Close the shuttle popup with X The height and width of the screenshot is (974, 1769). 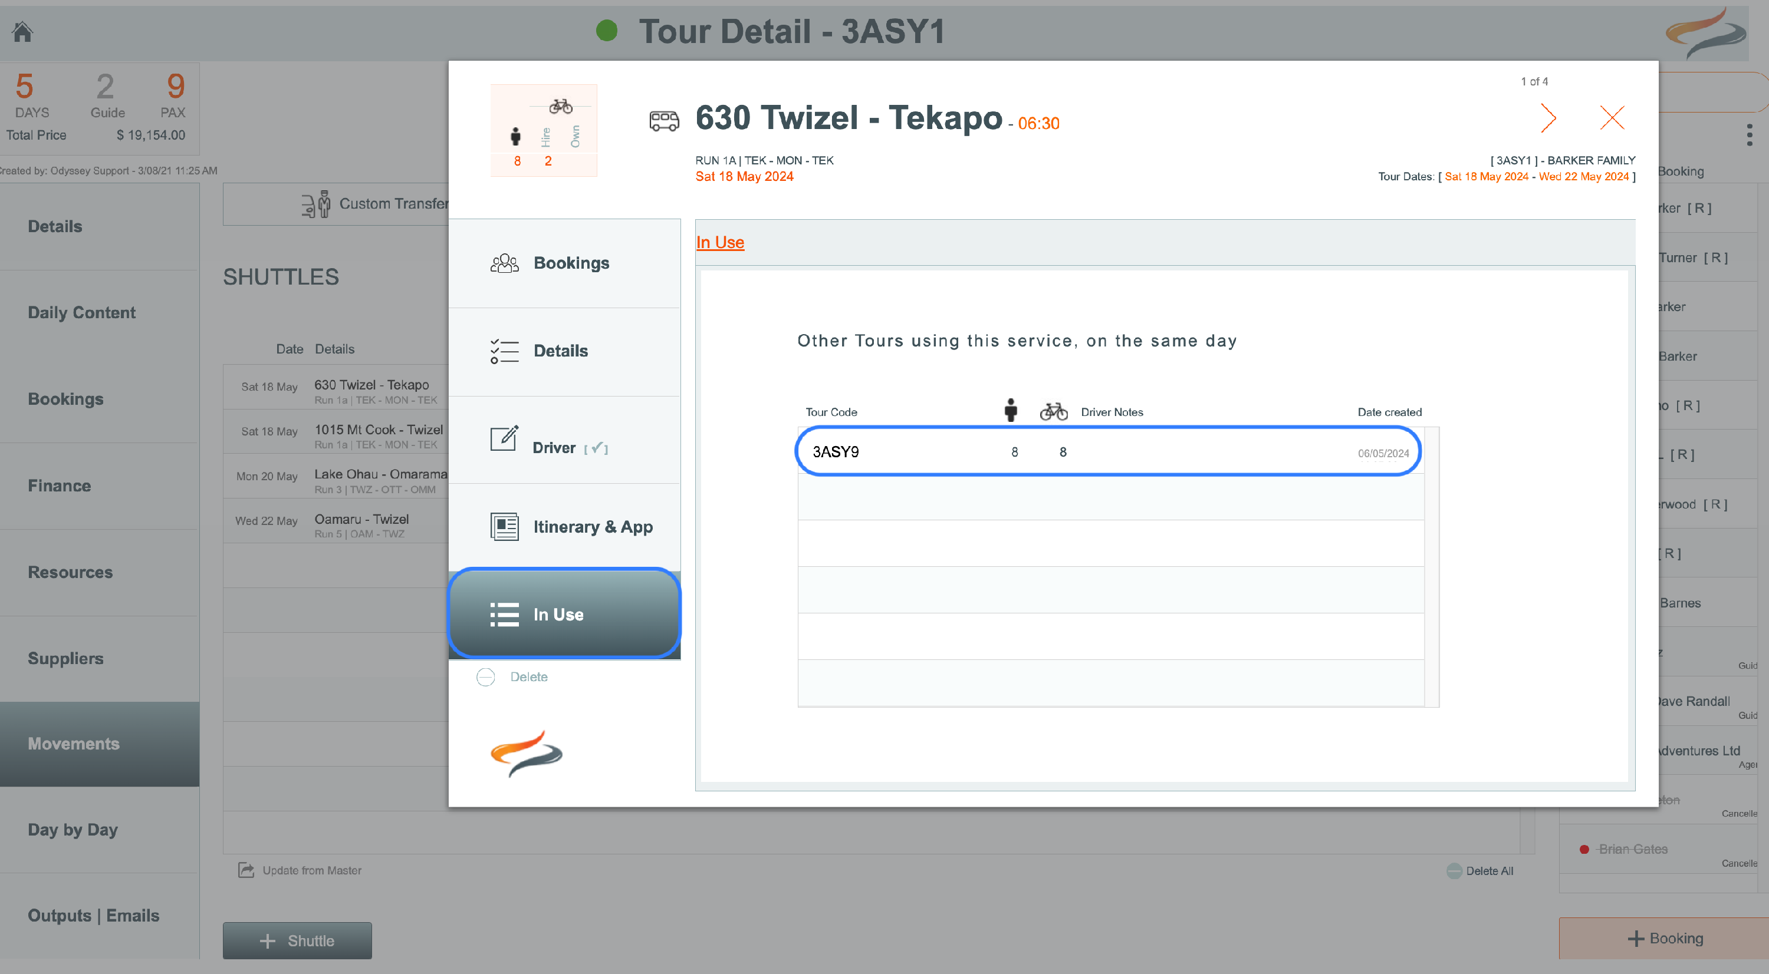click(x=1611, y=118)
